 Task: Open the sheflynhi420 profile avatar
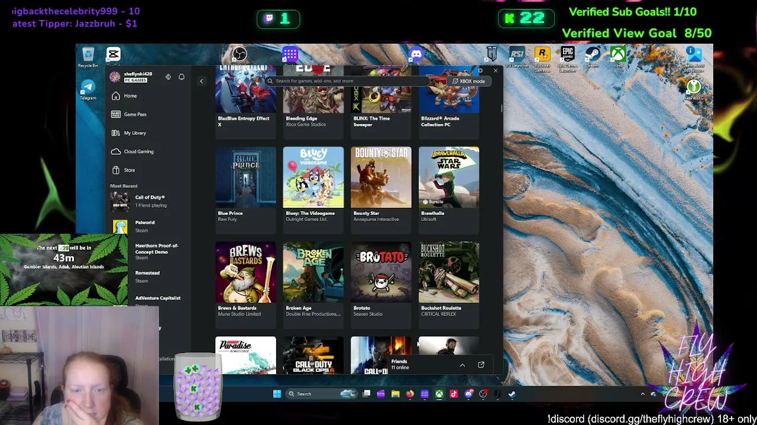tap(115, 77)
